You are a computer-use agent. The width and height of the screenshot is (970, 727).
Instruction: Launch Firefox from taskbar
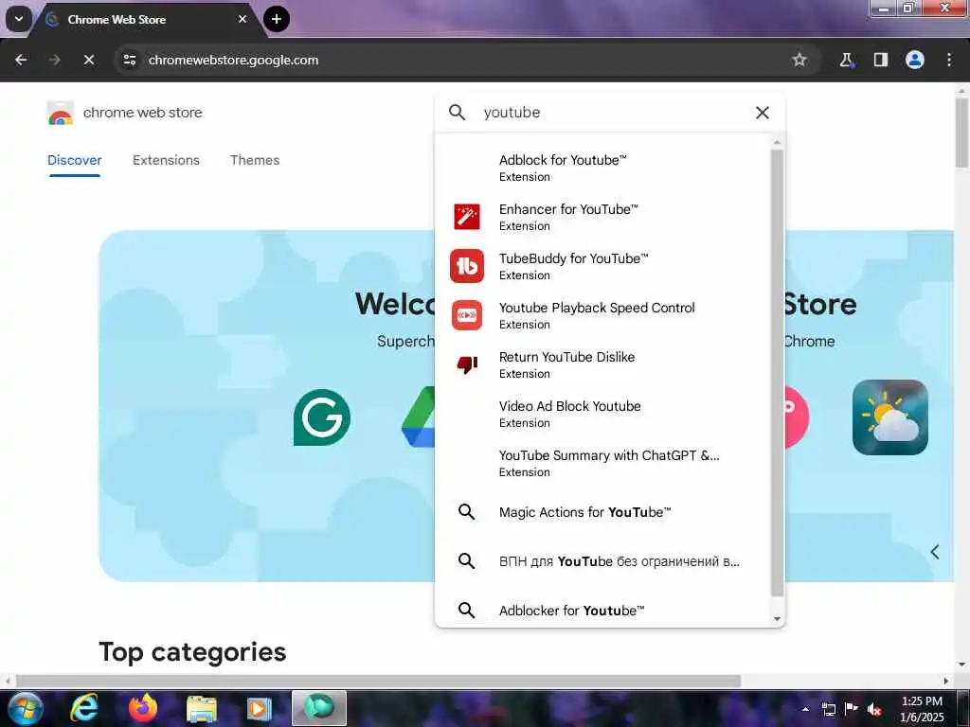pyautogui.click(x=143, y=708)
